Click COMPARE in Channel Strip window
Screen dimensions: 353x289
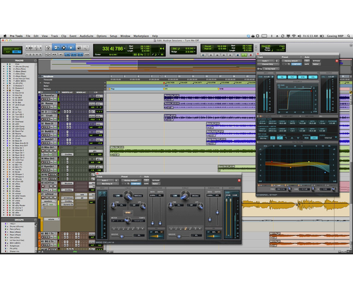click(297, 64)
